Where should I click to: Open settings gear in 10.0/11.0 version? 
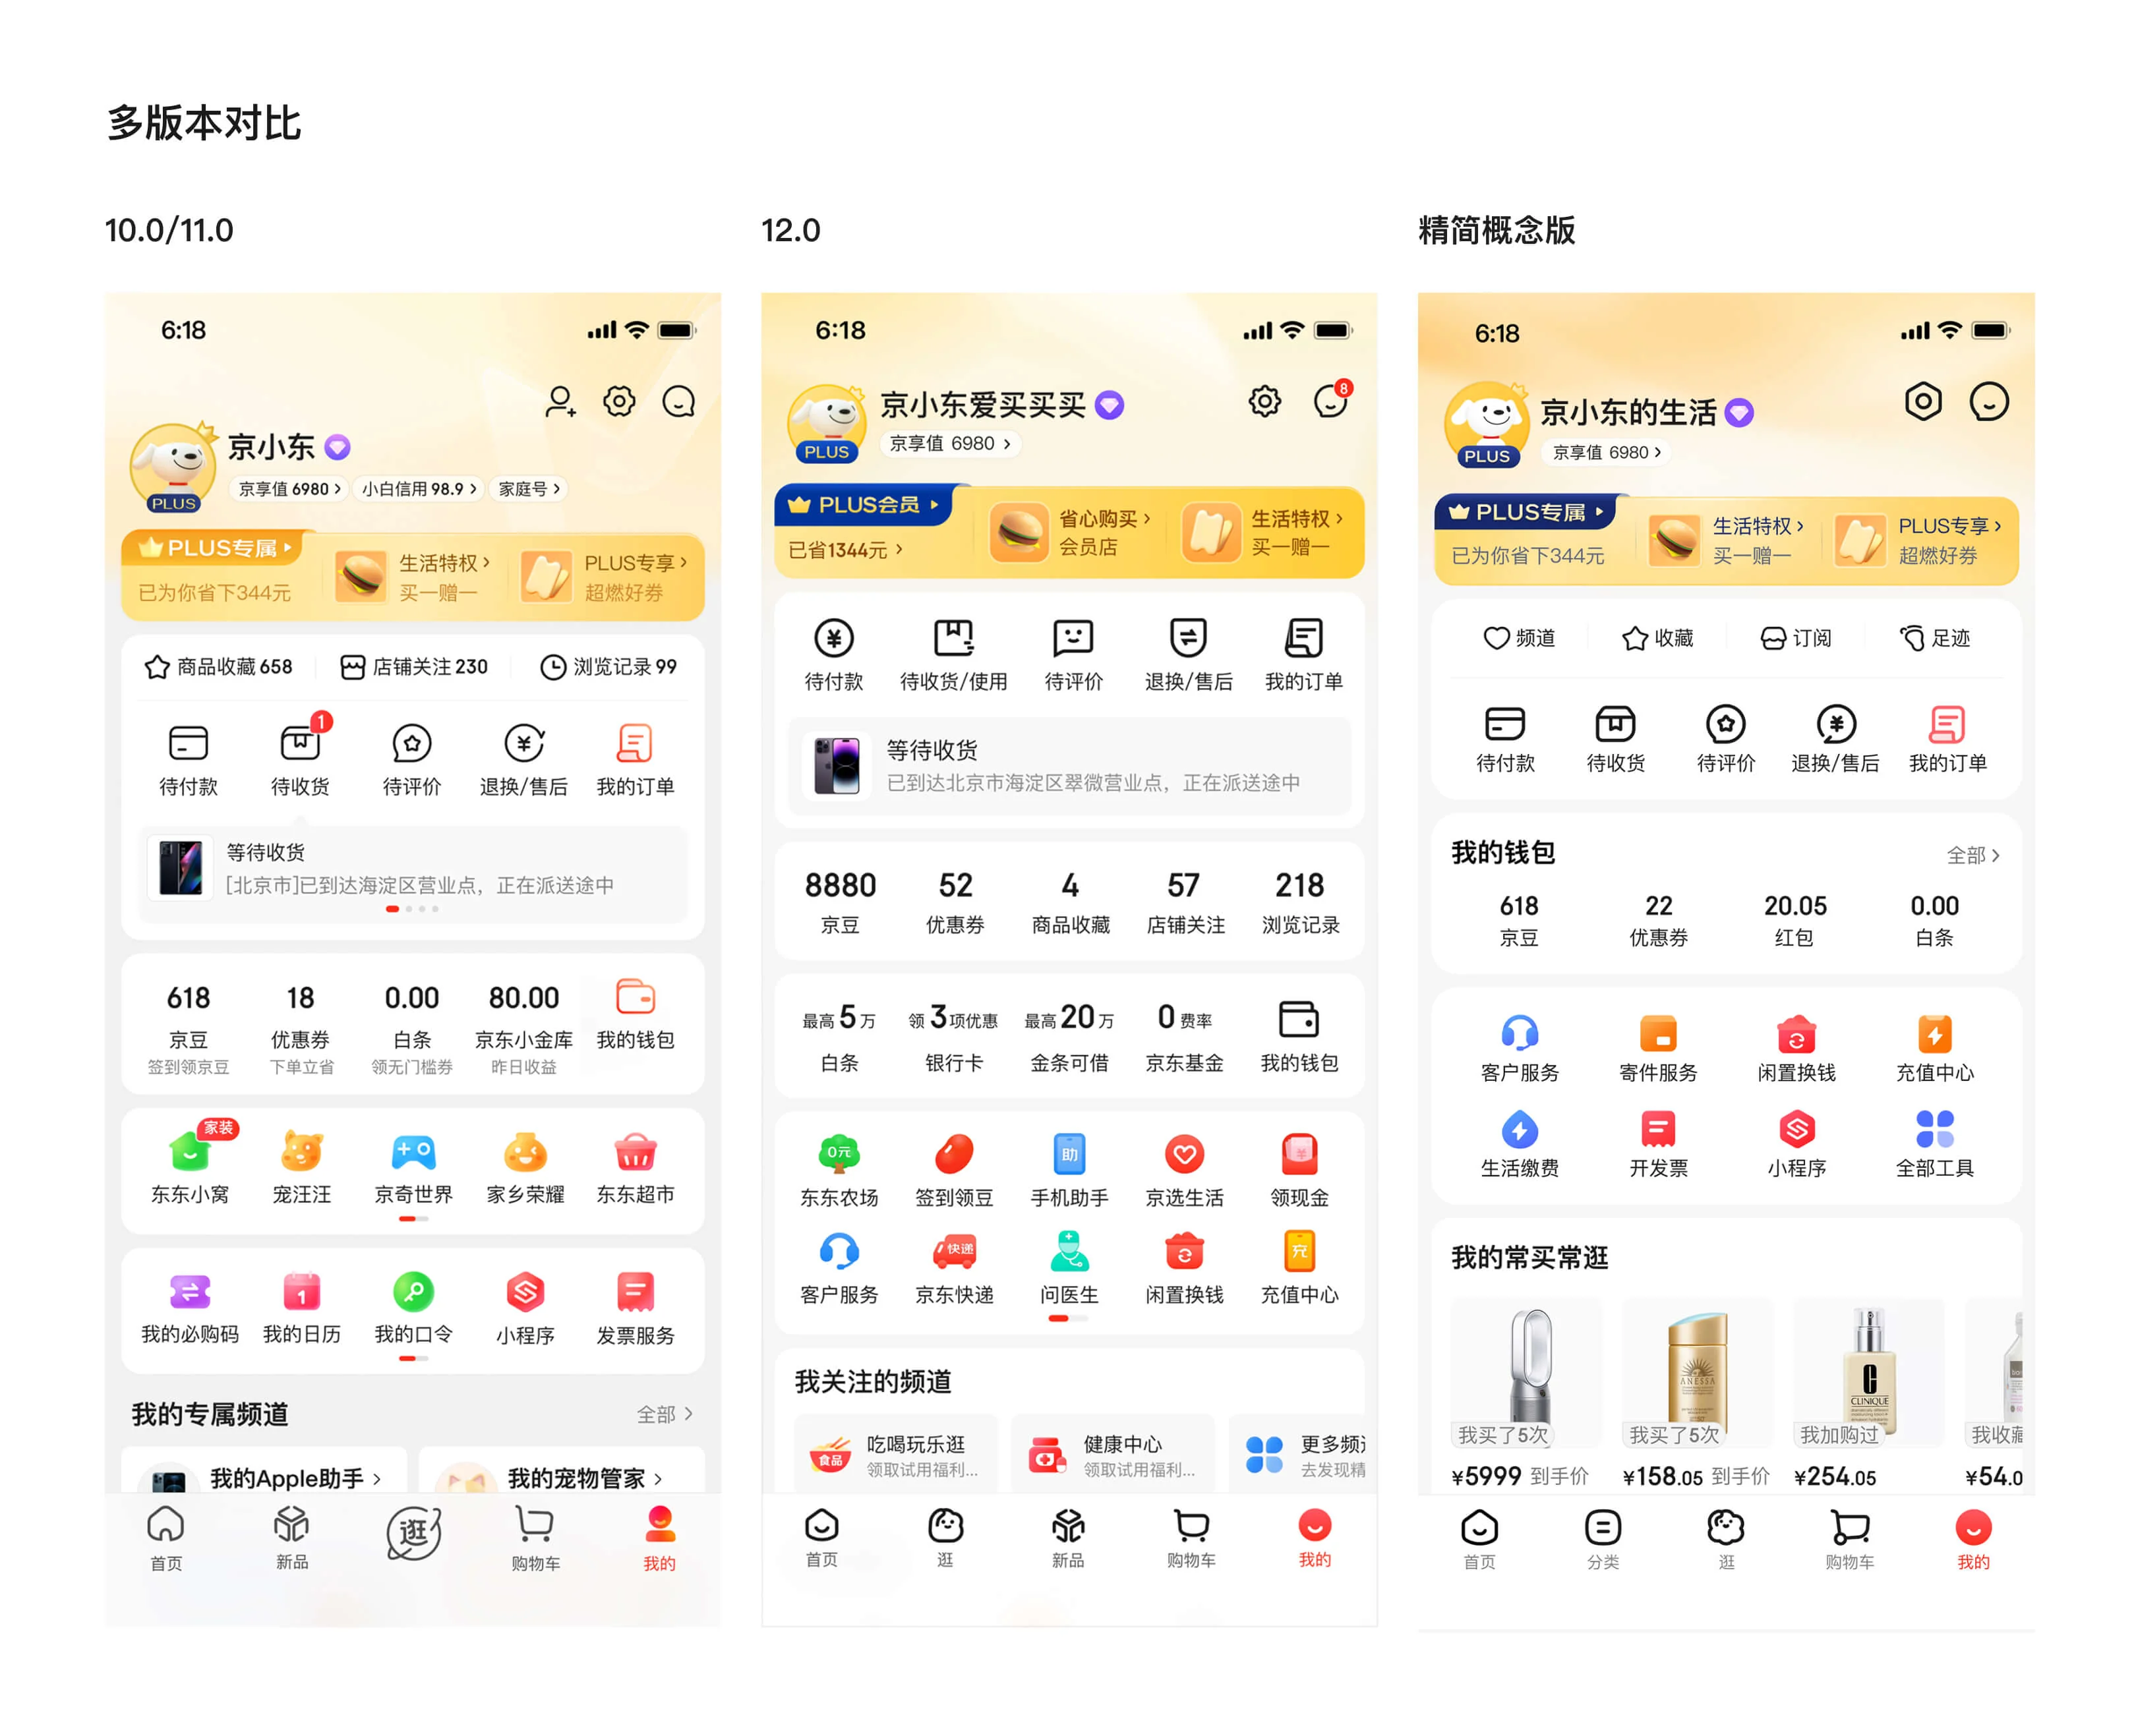pos(619,402)
